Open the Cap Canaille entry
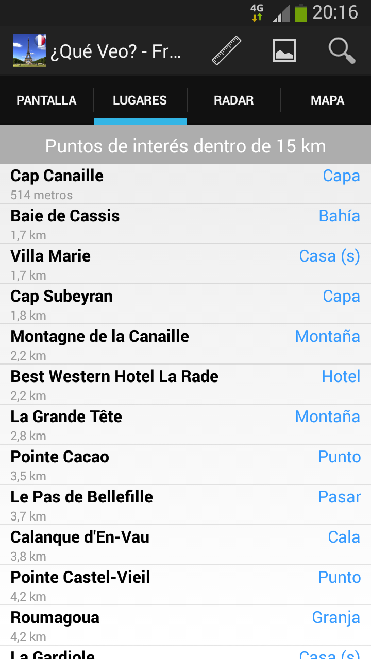Viewport: 371px width, 659px height. point(185,184)
